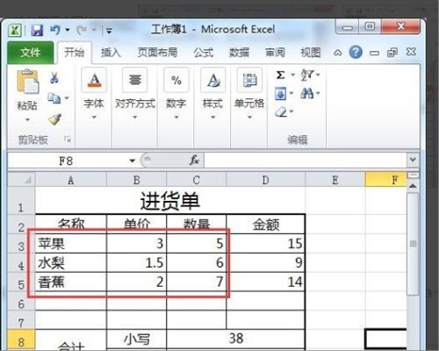Expand the formula bar chevron
Image resolution: width=439 pixels, height=351 pixels.
pos(413,160)
